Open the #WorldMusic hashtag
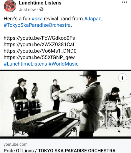Viewport: 131px width, 153px height. click(64, 64)
